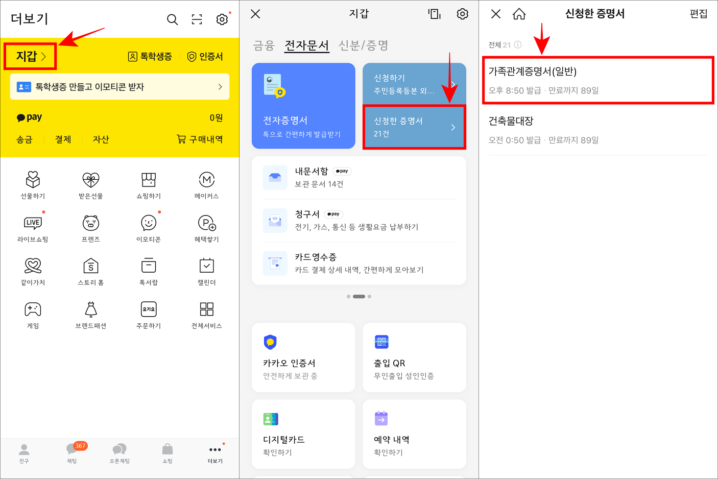718x479 pixels.
Task: Open 신청한 증명서 21건 card
Action: pos(414,127)
